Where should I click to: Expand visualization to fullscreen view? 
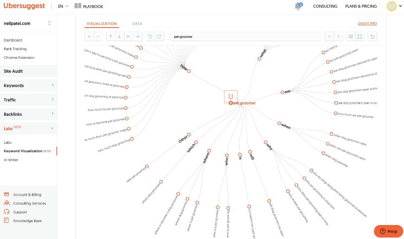[x=360, y=36]
